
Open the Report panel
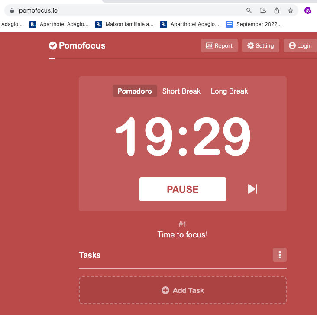coord(219,45)
